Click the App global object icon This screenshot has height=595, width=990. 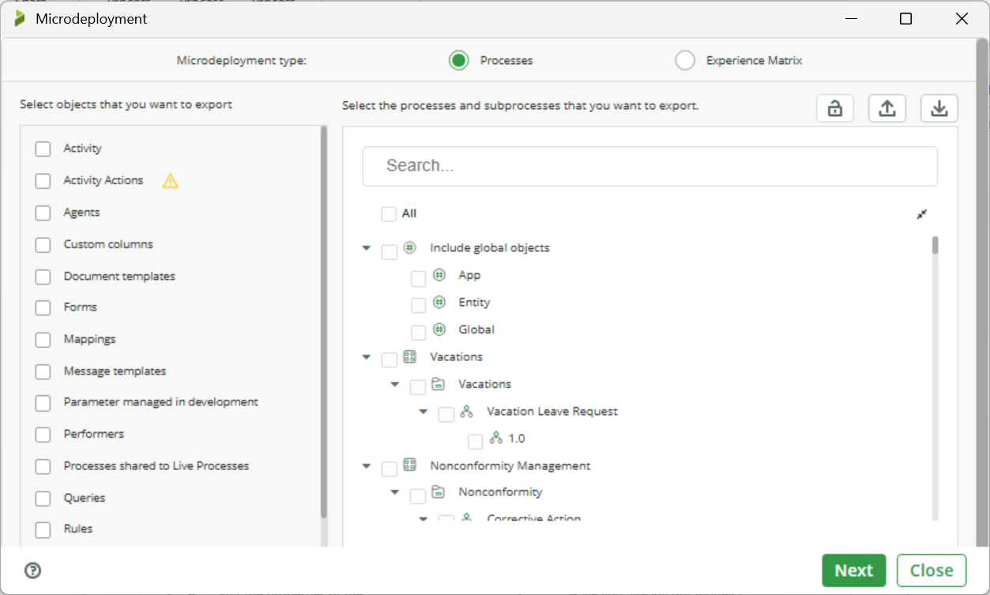(x=439, y=275)
